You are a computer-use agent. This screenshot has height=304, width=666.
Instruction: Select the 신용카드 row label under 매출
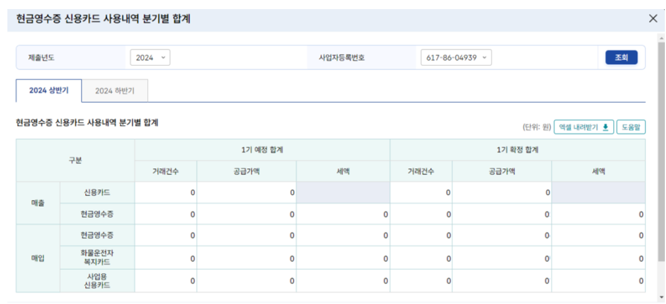pyautogui.click(x=97, y=193)
